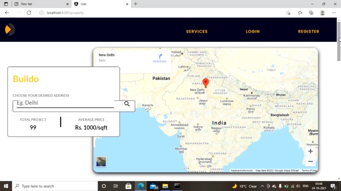341x191 pixels.
Task: Click the 'Type here to search' taskbar box
Action: (55, 186)
